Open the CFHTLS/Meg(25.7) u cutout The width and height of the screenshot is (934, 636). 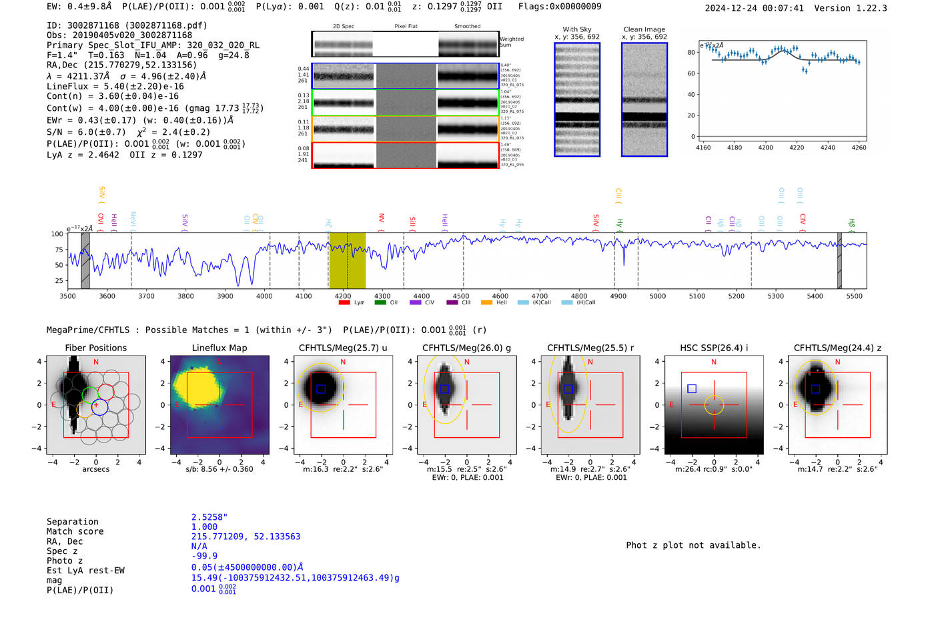point(343,404)
